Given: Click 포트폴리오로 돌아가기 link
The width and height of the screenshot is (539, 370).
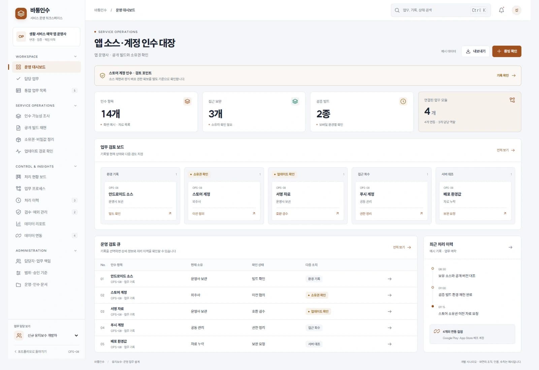Looking at the screenshot, I should coord(30,351).
